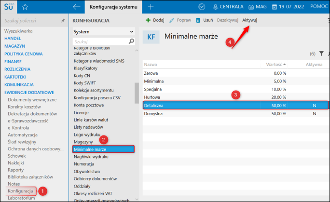
Task: Open the filter funnel icon
Action: point(321,54)
